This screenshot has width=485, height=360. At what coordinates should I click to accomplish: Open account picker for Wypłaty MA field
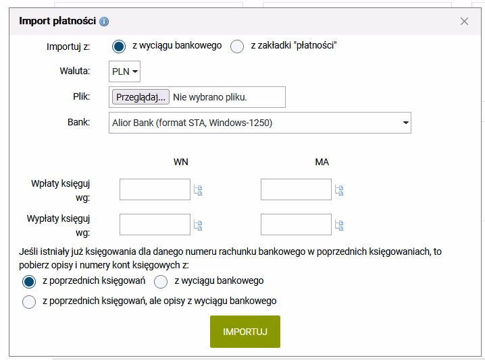click(339, 224)
